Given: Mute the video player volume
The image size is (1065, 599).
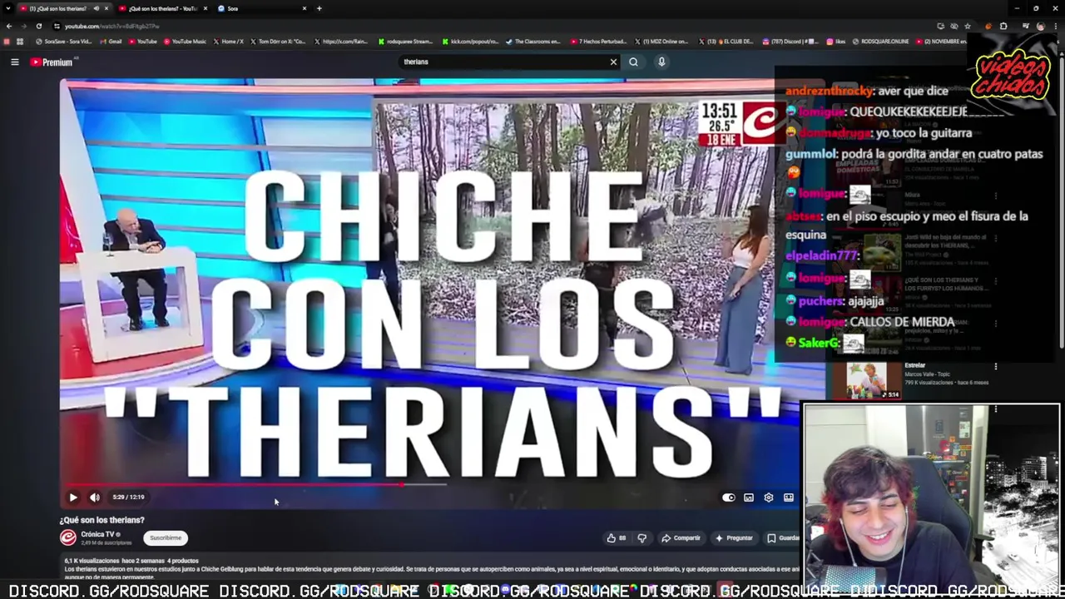Looking at the screenshot, I should (x=95, y=498).
